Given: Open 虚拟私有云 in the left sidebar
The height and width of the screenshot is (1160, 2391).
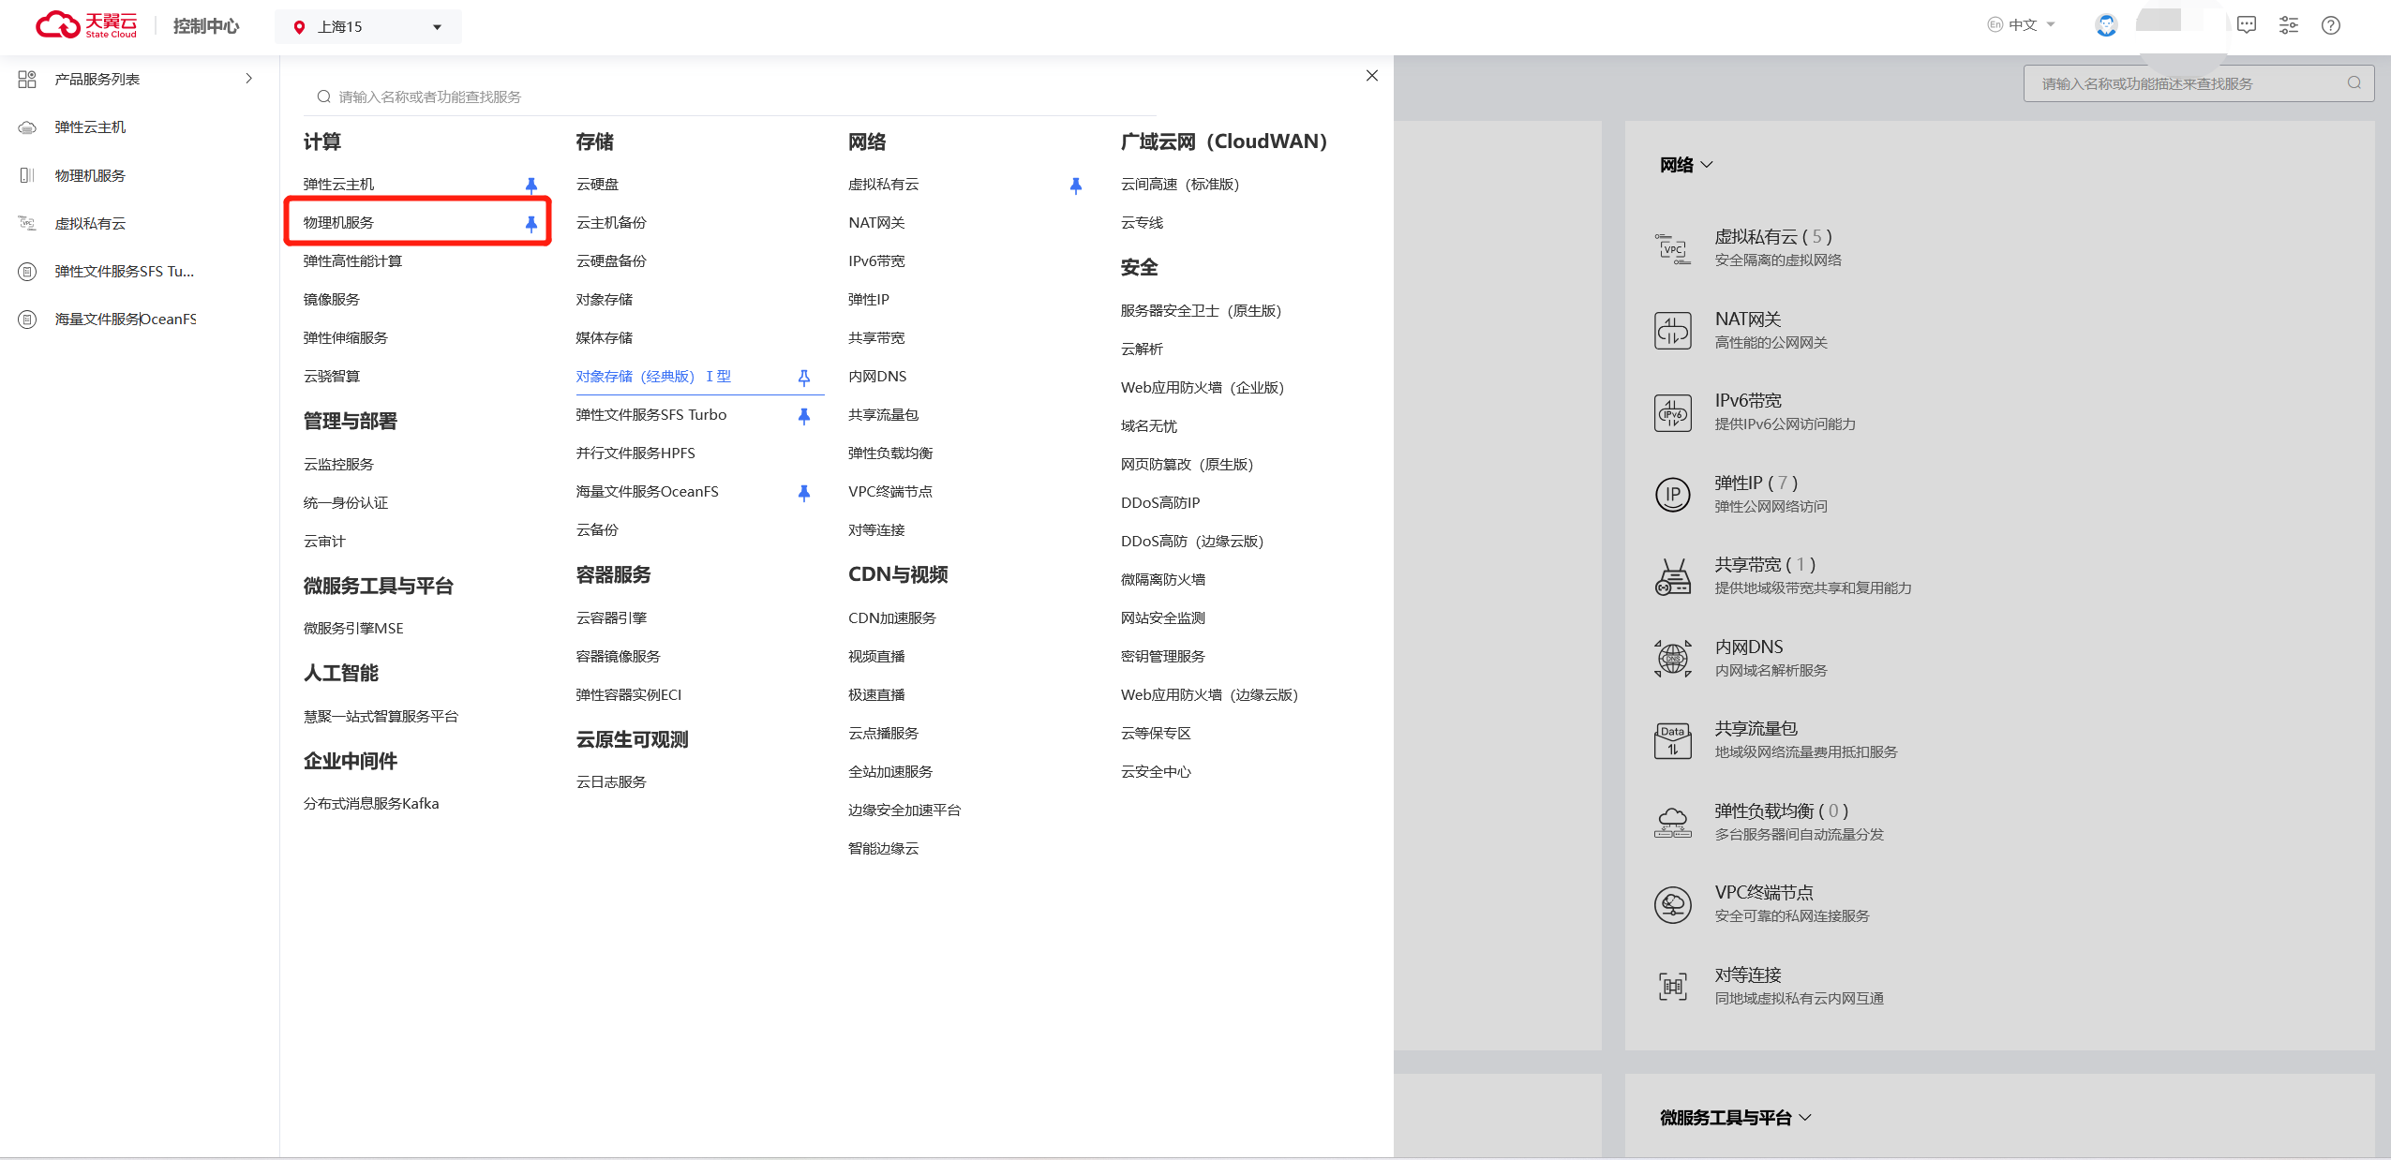Looking at the screenshot, I should tap(90, 223).
